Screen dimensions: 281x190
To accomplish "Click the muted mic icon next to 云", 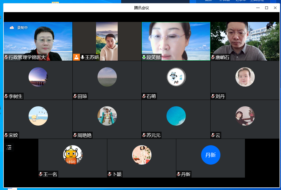I will click(x=213, y=135).
